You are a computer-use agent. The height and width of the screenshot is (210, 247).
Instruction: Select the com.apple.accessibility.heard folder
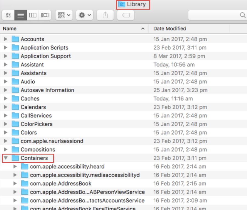pyautogui.click(x=67, y=167)
